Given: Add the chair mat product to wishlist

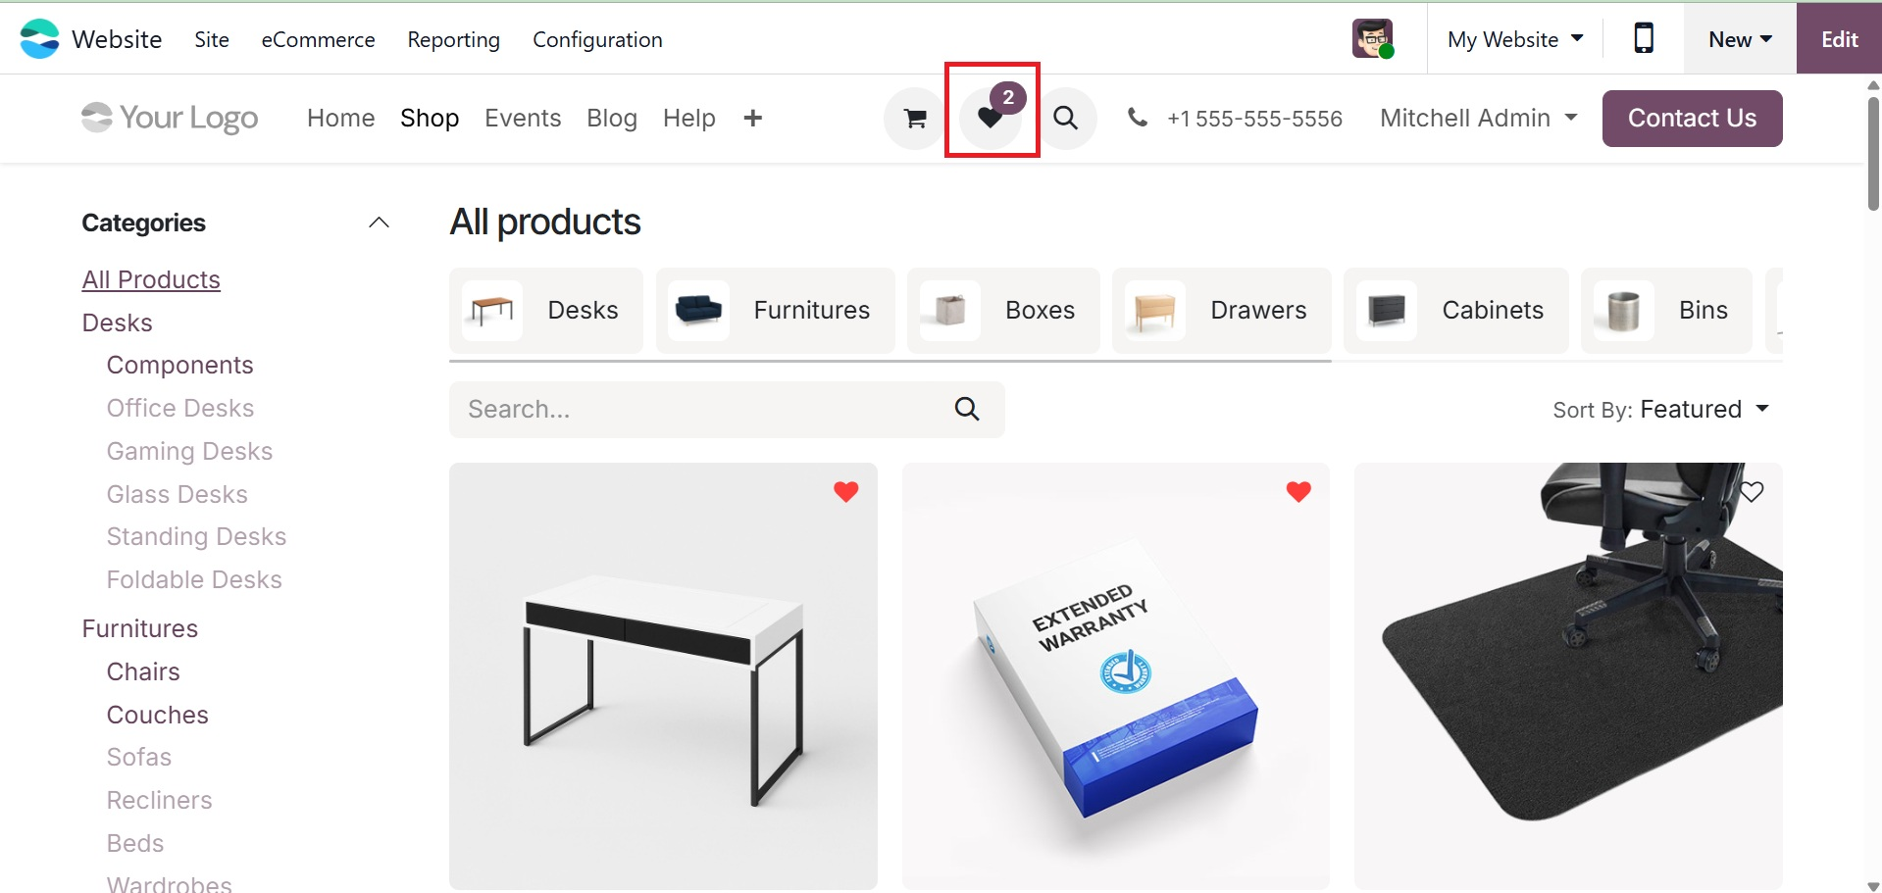Looking at the screenshot, I should (x=1752, y=491).
